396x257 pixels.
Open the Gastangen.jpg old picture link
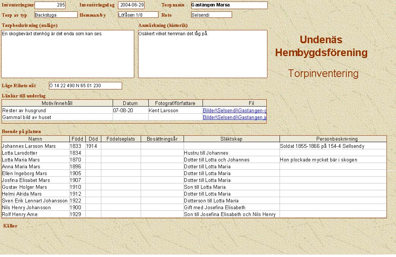click(234, 118)
